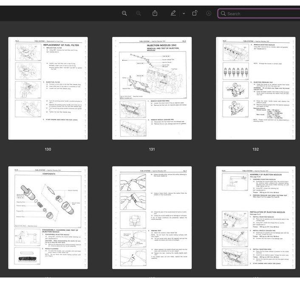
Task: Click the zoom in magnifier icon
Action: 139,13
